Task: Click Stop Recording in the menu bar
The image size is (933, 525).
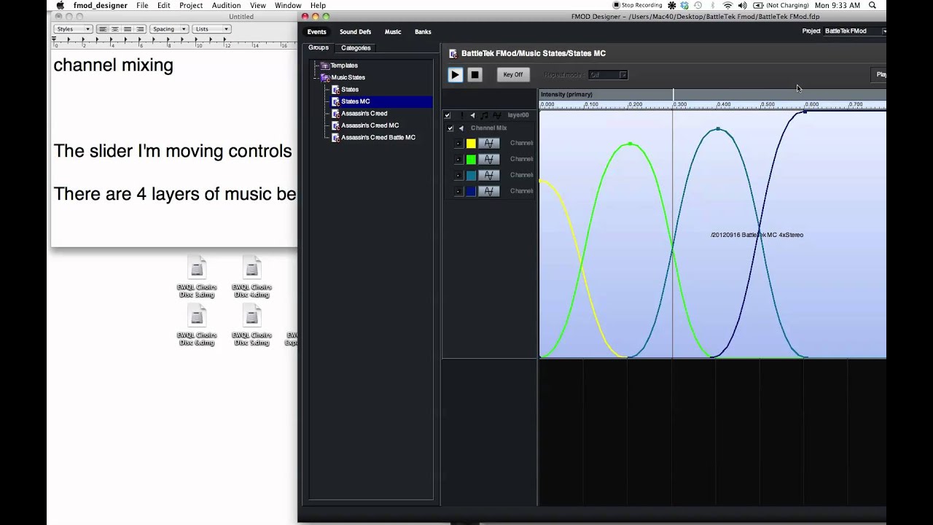Action: point(637,5)
